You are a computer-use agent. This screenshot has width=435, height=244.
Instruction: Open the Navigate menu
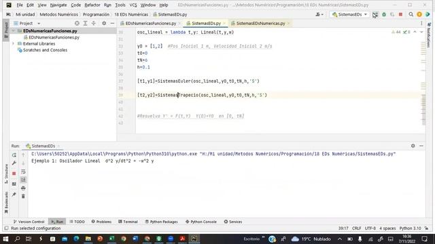[x=58, y=5]
